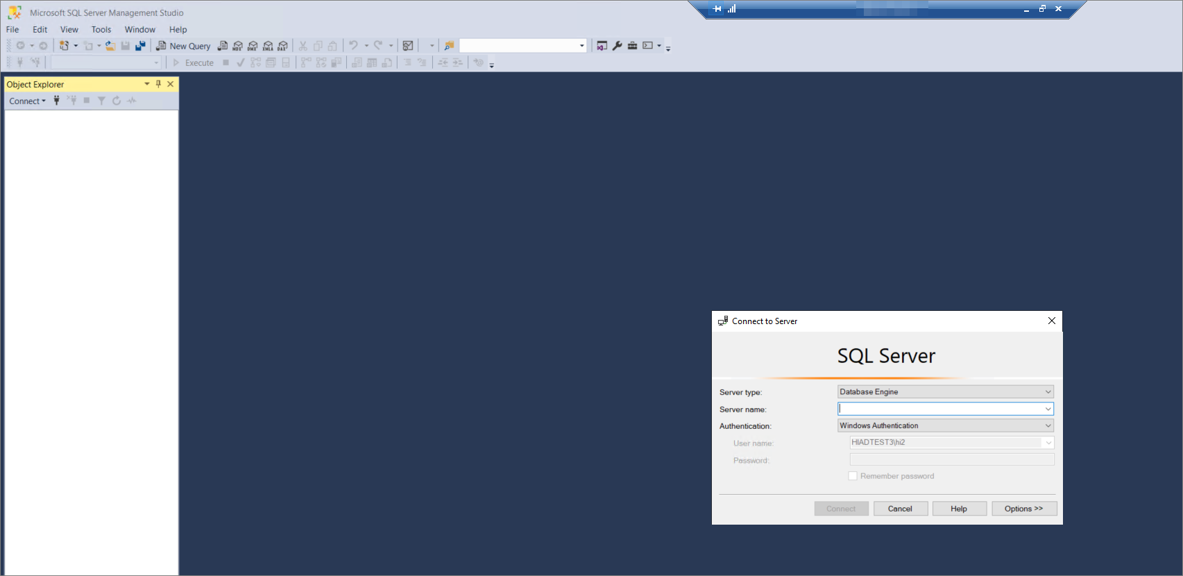Click the Stop icon in Object Explorer toolbar
This screenshot has width=1183, height=576.
[x=87, y=101]
